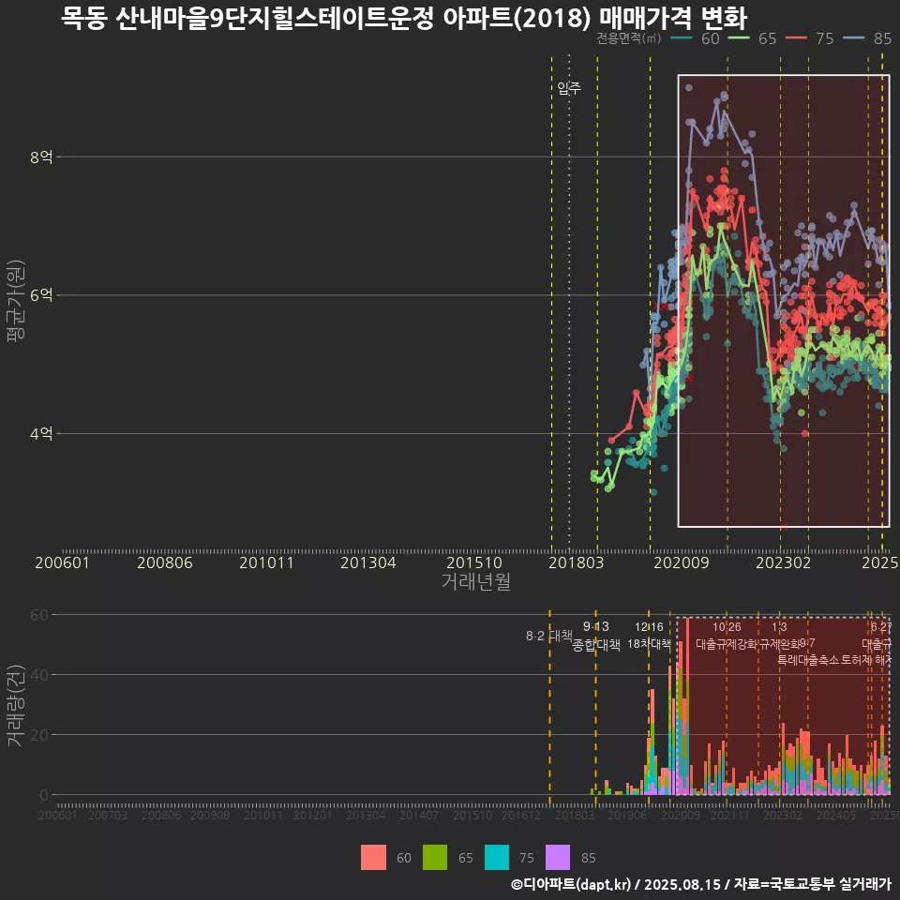The image size is (900, 900).
Task: Click the 202009 label on the price chart axis
Action: [682, 562]
